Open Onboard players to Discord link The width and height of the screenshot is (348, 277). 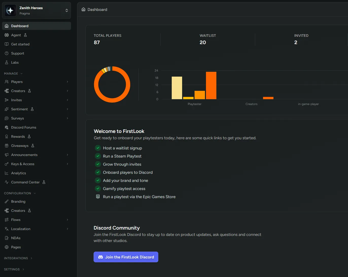point(128,172)
